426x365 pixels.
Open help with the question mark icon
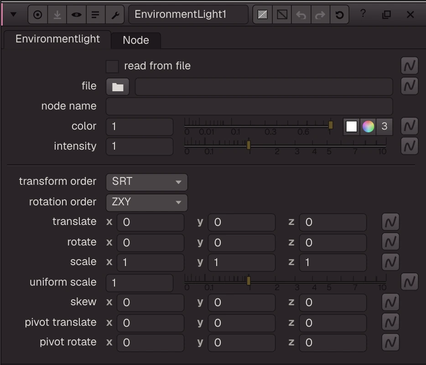363,13
